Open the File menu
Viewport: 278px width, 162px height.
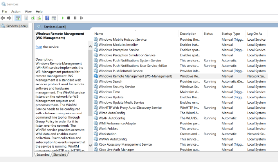pyautogui.click(x=4, y=11)
